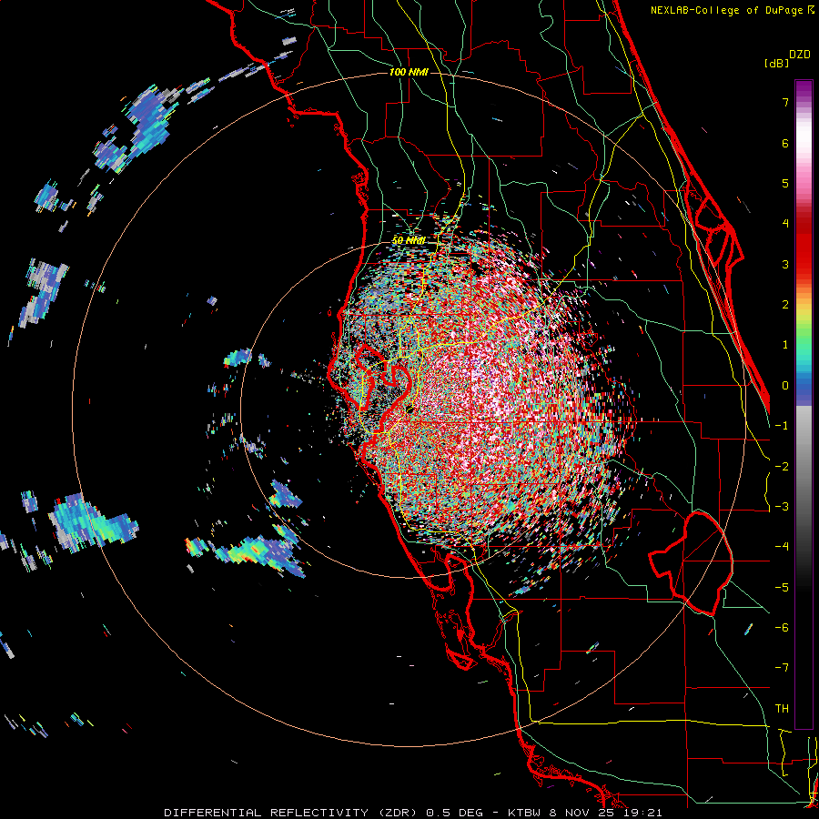Click the -4 dB scale value

point(782,547)
